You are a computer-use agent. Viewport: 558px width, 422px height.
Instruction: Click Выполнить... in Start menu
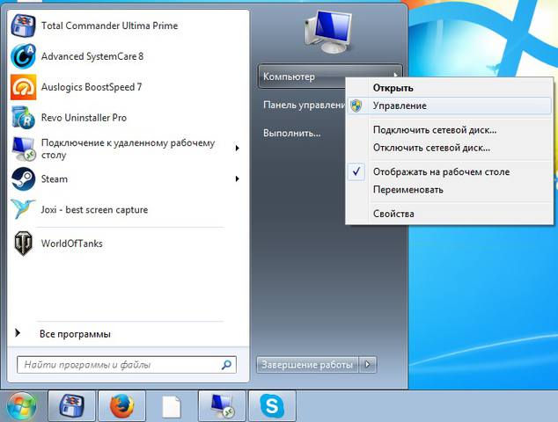292,134
